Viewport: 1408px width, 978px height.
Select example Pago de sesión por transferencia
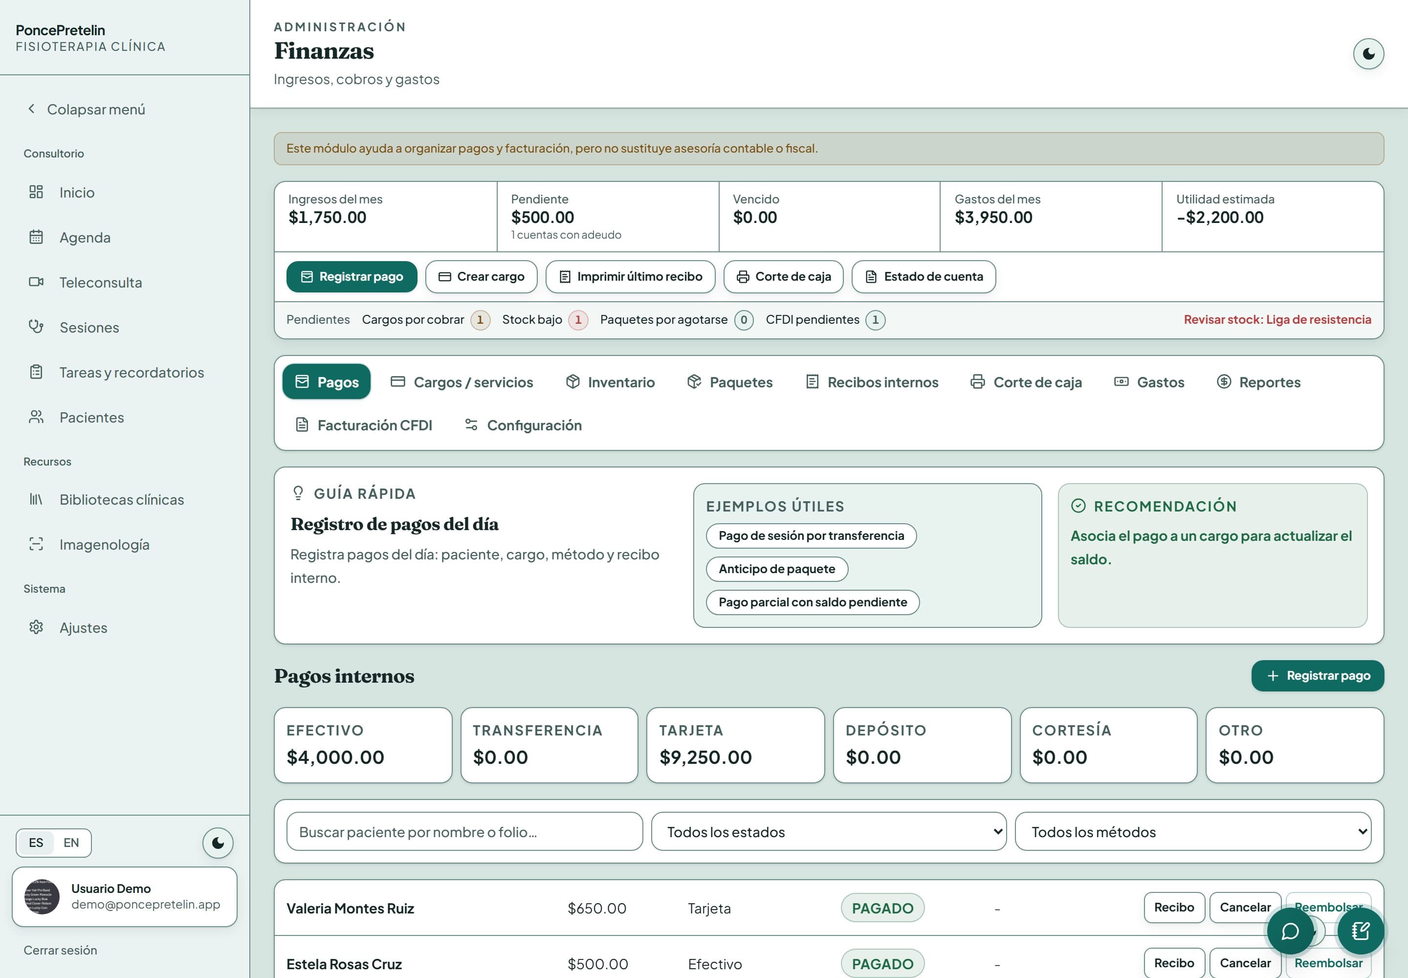(811, 535)
